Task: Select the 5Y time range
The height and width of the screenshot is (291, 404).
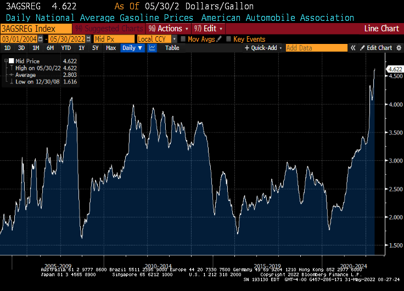Action: [95, 48]
